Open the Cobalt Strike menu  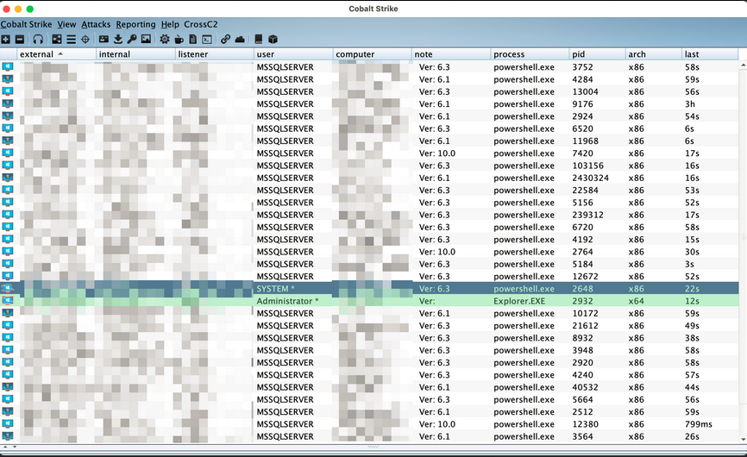(26, 24)
